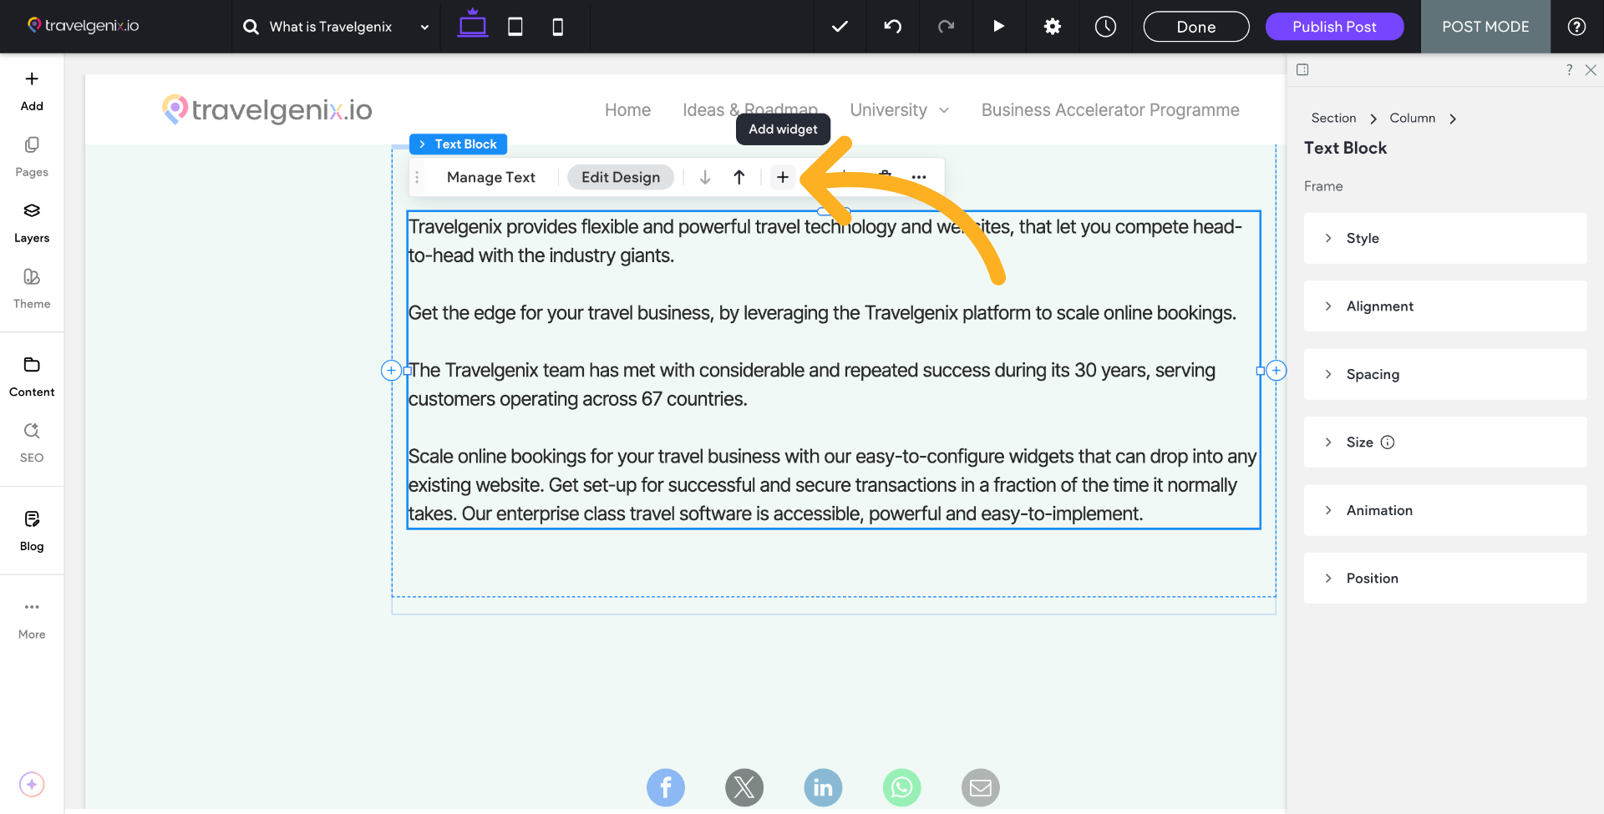Click the Add widget plus button
This screenshot has height=814, width=1604.
pos(782,177)
